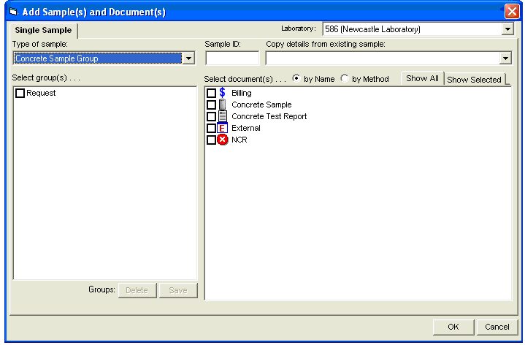Viewport: 525px width, 345px height.
Task: Click the title bar application icon
Action: (x=12, y=12)
